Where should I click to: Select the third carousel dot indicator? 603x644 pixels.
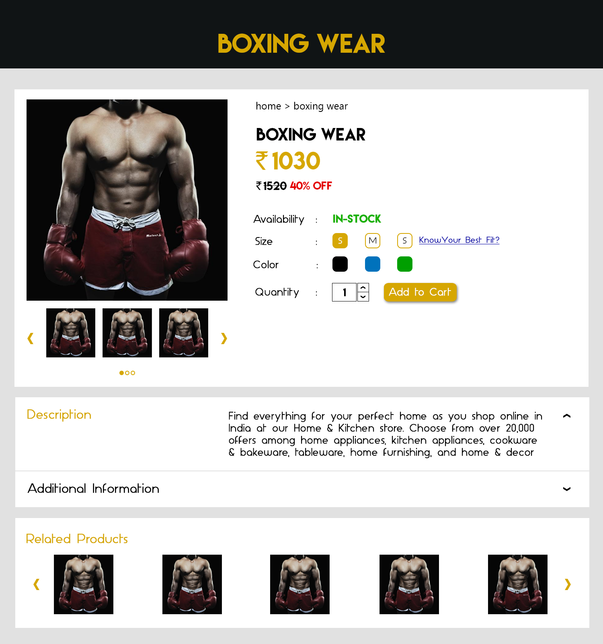[133, 373]
